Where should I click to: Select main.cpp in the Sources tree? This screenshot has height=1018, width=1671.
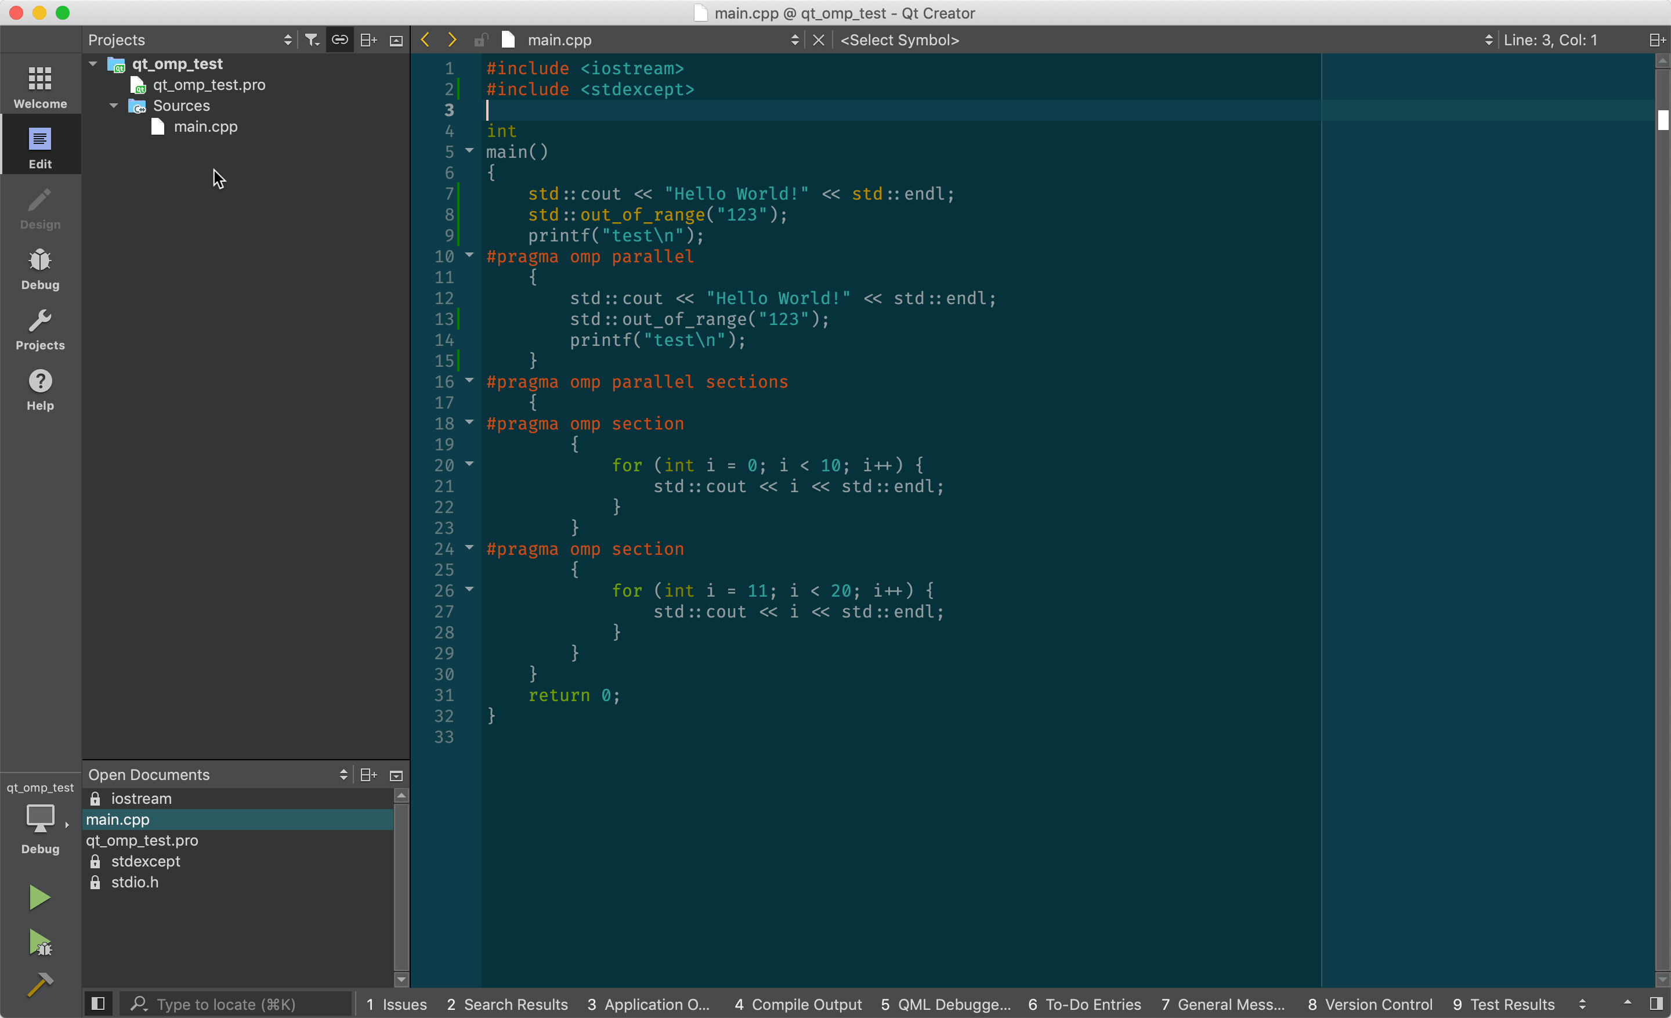point(205,127)
